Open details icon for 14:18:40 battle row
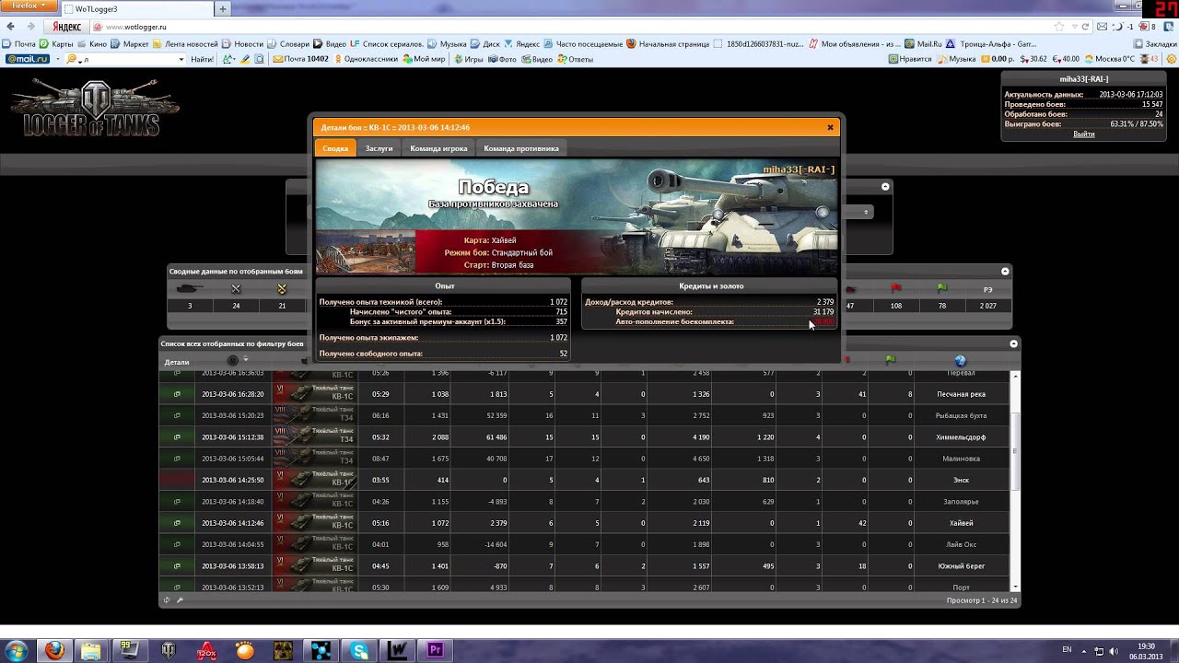The height and width of the screenshot is (663, 1179). 177,502
